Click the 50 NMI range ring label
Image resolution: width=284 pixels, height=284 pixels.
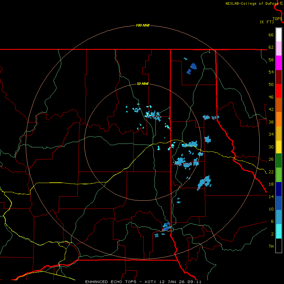[143, 84]
